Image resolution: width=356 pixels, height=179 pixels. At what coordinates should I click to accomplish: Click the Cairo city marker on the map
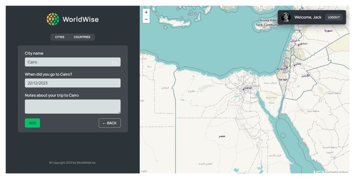pos(244,89)
